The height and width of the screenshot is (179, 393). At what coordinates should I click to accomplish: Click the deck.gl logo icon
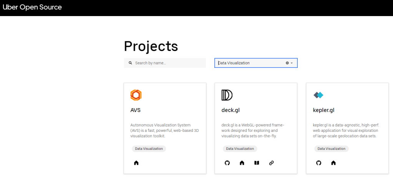(x=227, y=95)
